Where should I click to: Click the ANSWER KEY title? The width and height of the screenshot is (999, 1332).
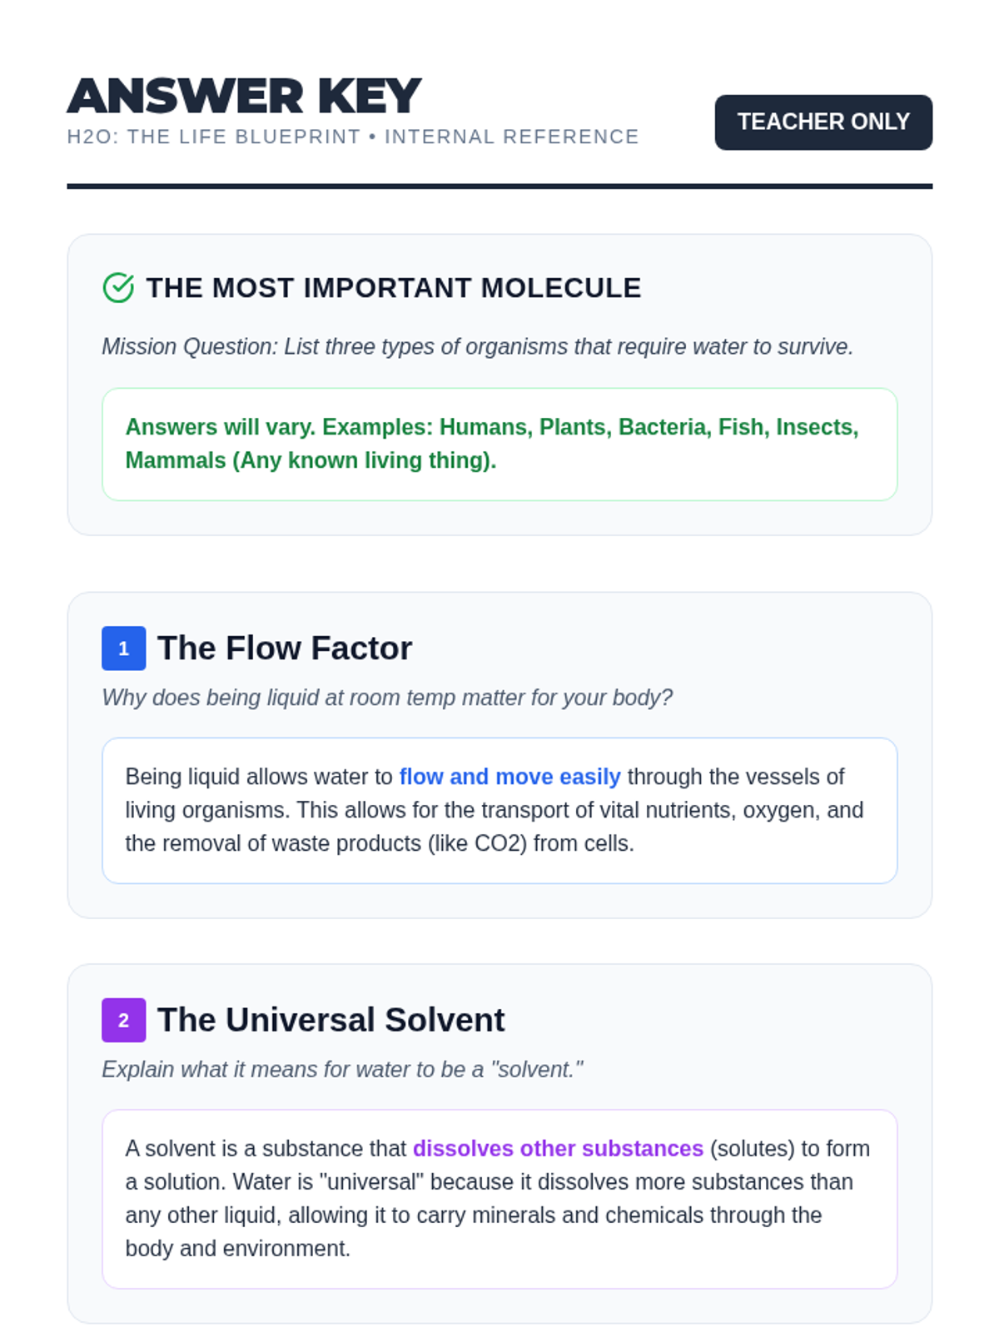pos(244,96)
